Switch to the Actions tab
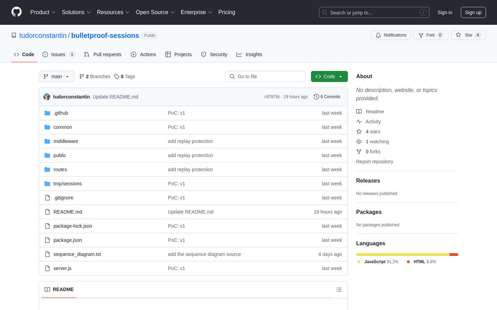This screenshot has height=310, width=497. click(x=143, y=54)
